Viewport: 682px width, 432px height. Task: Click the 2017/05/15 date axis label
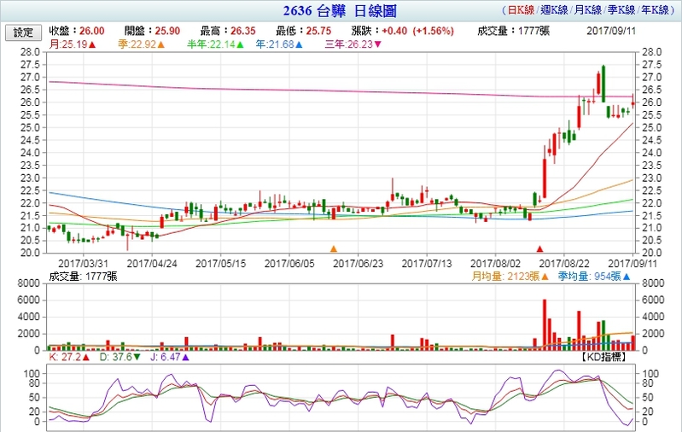pyautogui.click(x=220, y=264)
